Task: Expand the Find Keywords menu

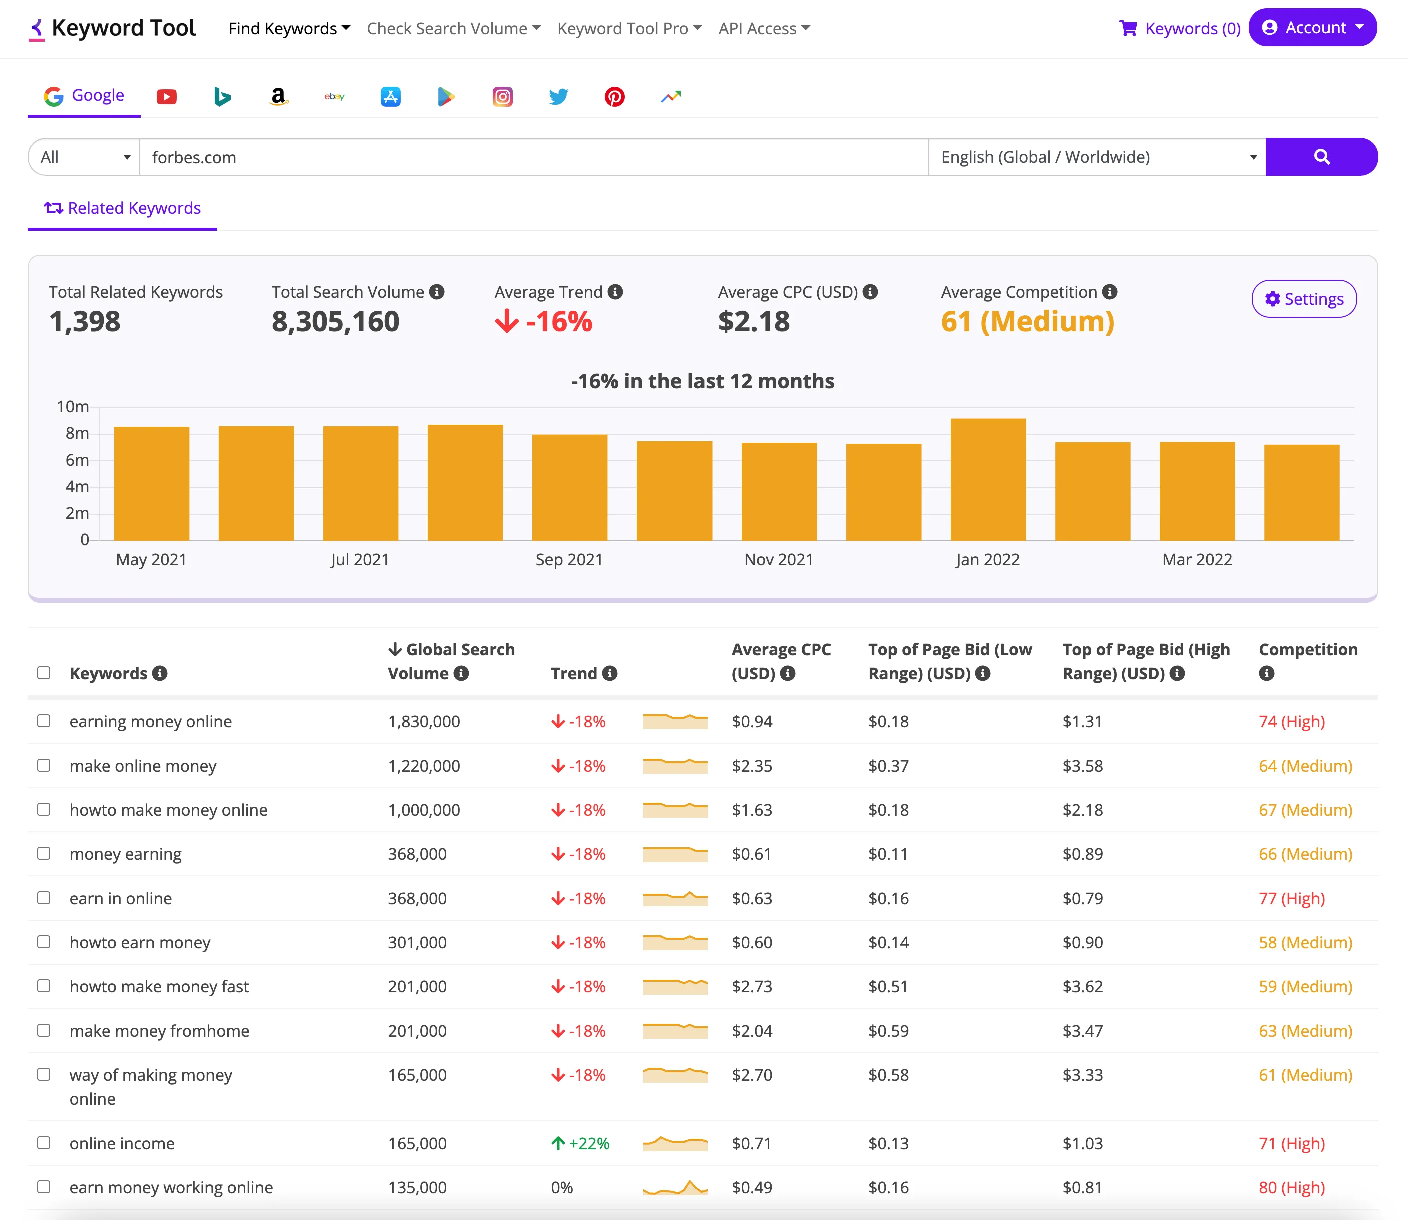Action: click(x=289, y=28)
